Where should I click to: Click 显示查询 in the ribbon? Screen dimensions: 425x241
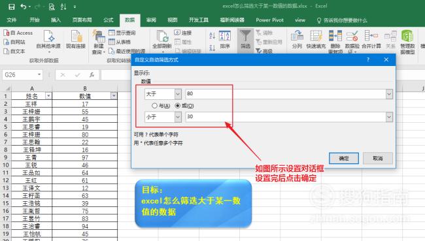122,33
